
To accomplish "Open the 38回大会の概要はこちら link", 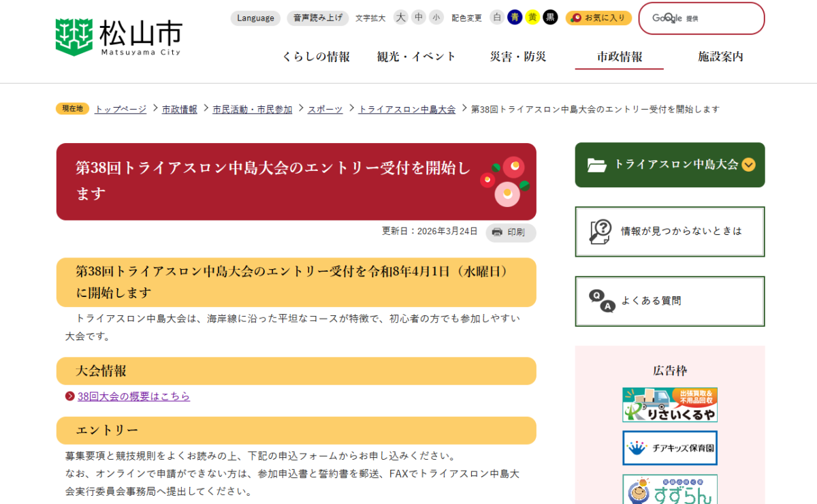I will coord(133,396).
